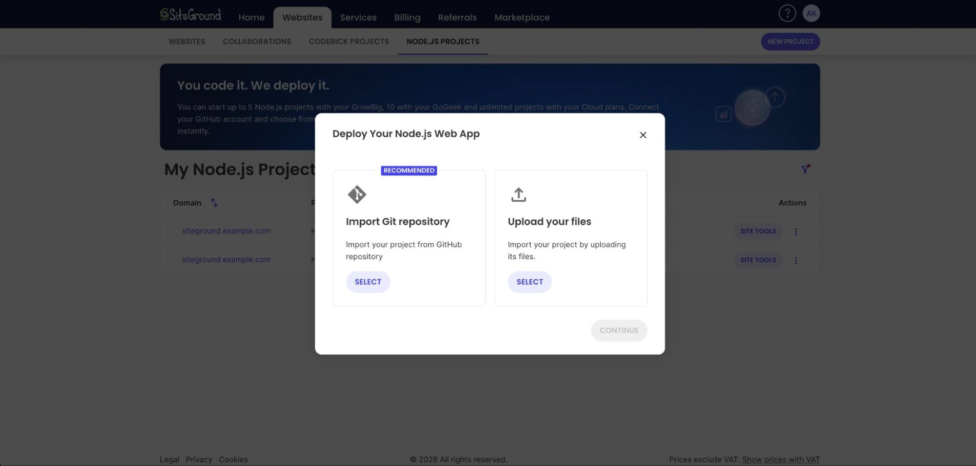This screenshot has height=466, width=976.
Task: Click the Import Git repository card heading
Action: [x=397, y=222]
